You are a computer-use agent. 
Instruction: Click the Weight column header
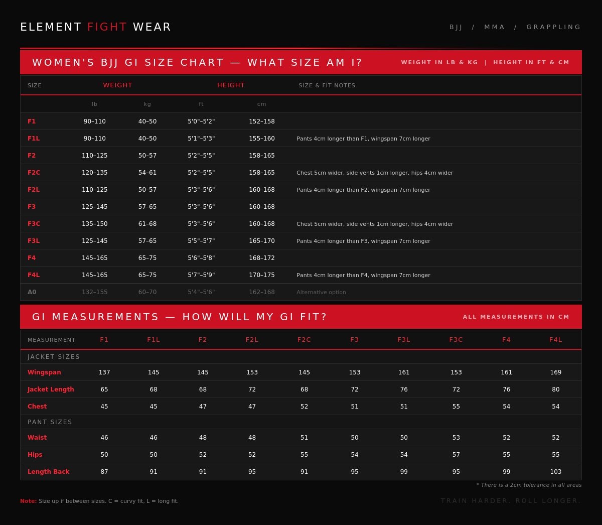pyautogui.click(x=117, y=85)
